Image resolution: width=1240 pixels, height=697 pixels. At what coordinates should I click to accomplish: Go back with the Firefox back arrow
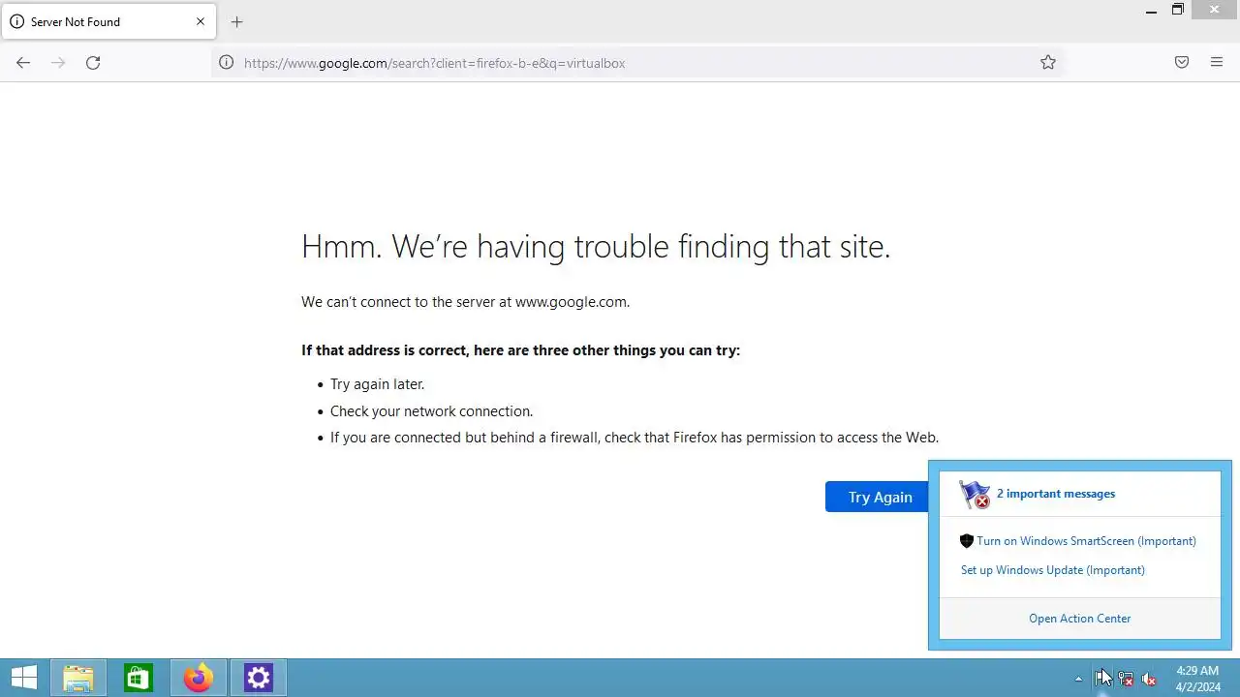pyautogui.click(x=23, y=63)
